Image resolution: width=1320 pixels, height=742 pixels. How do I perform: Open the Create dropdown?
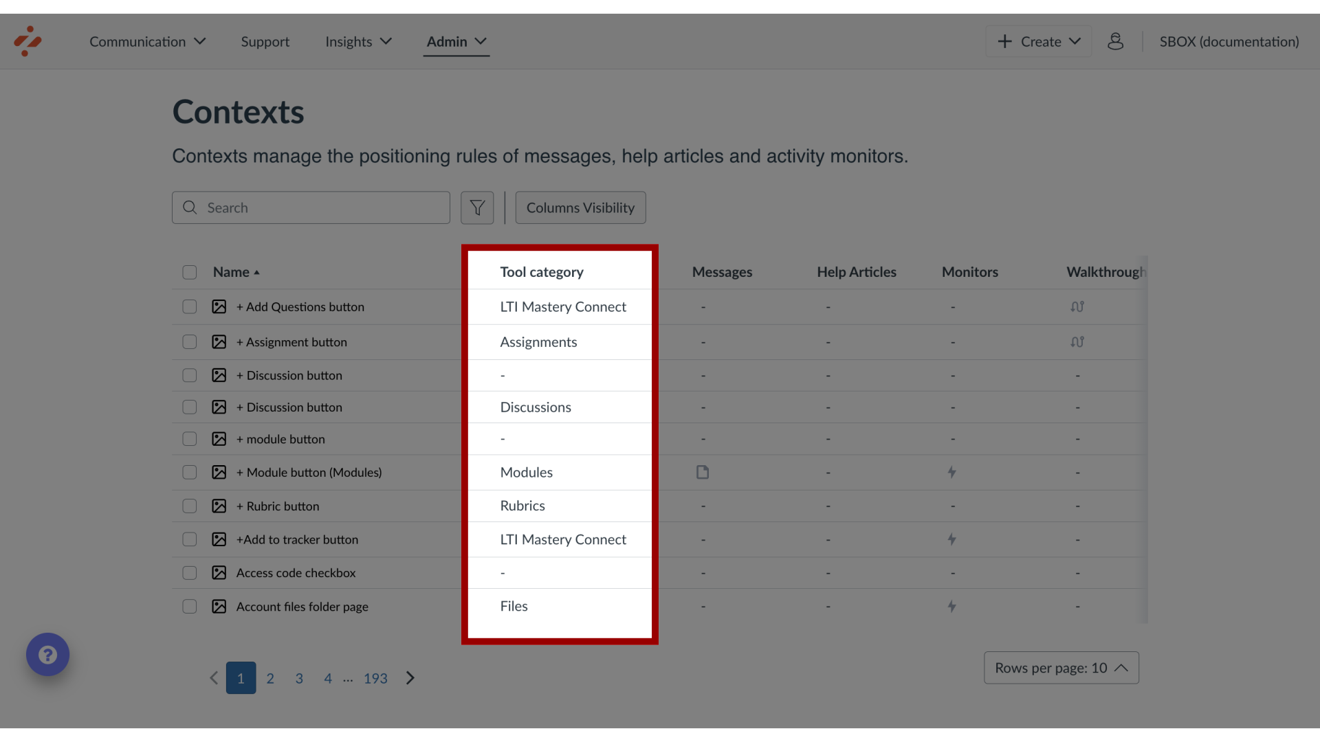pos(1038,41)
